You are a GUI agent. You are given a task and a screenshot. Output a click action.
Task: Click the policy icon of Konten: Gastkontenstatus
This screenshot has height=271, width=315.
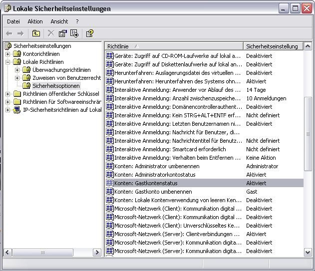pos(110,183)
